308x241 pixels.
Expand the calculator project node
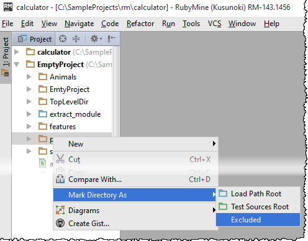coord(17,52)
